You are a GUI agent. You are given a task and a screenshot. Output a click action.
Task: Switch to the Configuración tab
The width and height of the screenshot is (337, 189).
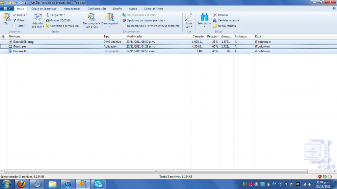(96, 9)
